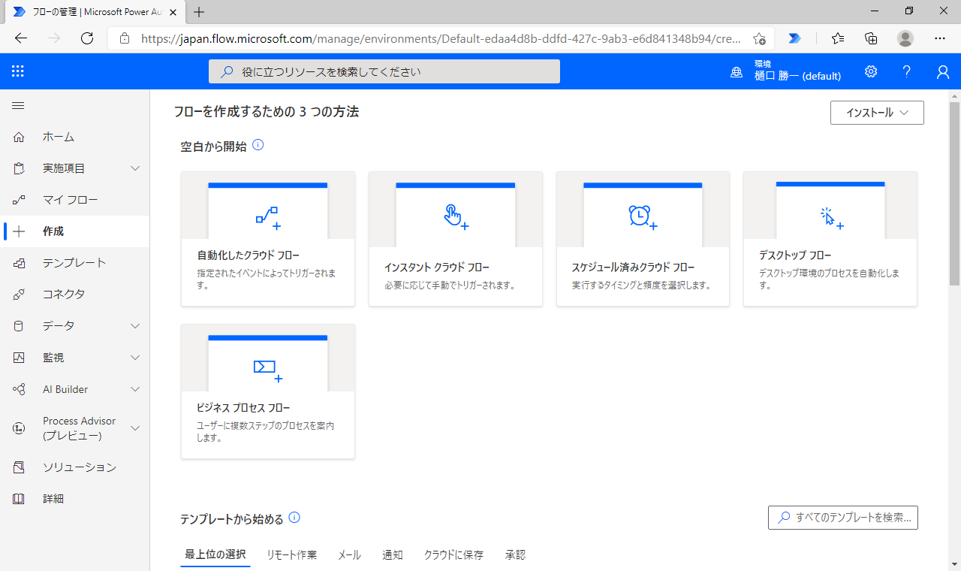Click the templates icon beside テンプレート

click(x=19, y=263)
